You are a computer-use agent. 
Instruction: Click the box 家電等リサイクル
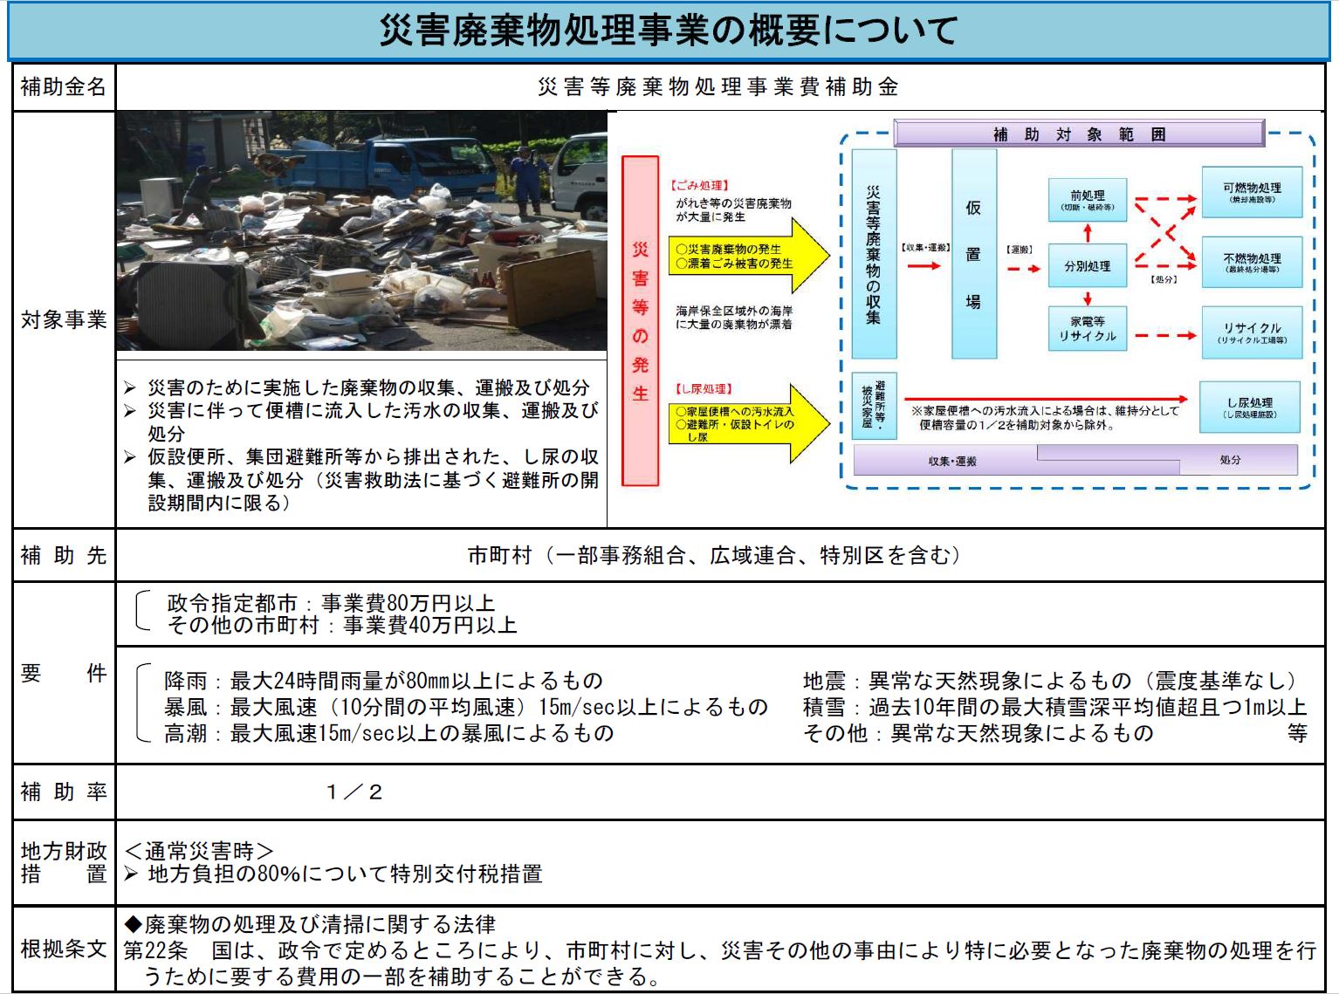[1088, 328]
